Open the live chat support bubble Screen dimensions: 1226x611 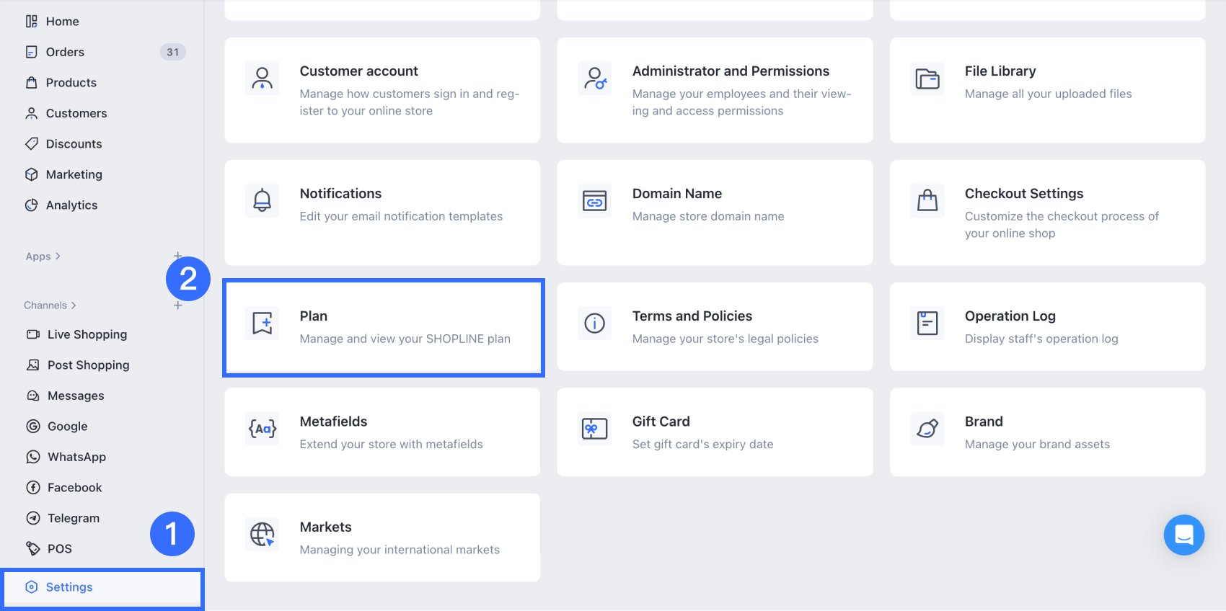[1183, 535]
